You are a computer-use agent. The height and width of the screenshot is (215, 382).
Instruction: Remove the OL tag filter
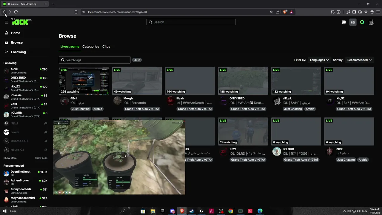[139, 60]
